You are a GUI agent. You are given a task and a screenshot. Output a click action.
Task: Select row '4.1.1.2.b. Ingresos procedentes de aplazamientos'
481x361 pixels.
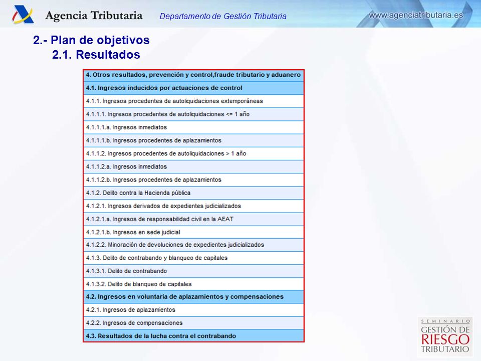(x=193, y=180)
